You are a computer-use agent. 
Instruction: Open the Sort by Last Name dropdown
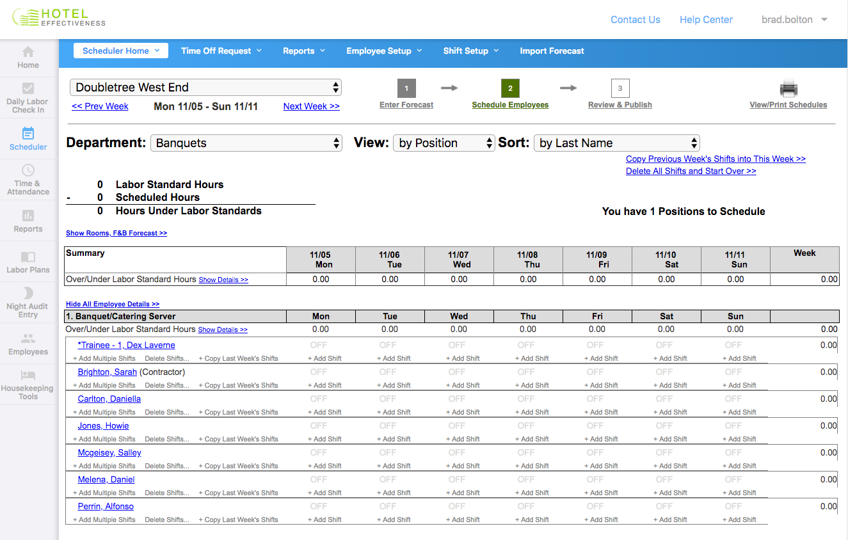click(x=616, y=143)
